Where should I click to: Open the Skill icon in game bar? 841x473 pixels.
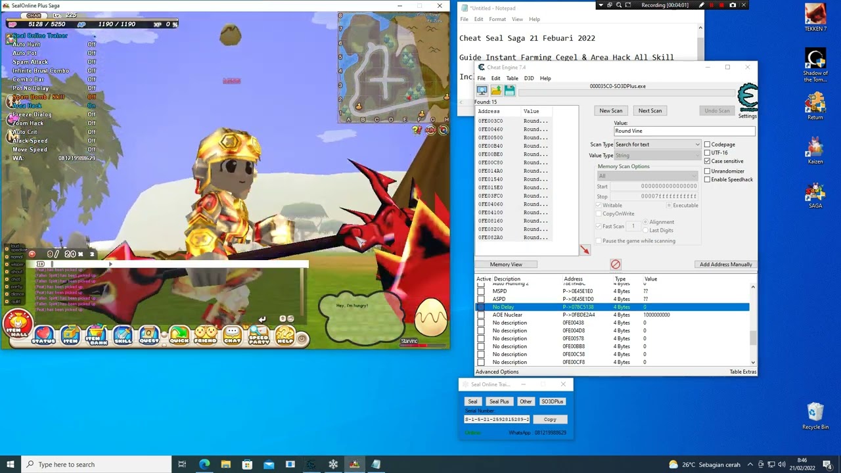pos(123,336)
